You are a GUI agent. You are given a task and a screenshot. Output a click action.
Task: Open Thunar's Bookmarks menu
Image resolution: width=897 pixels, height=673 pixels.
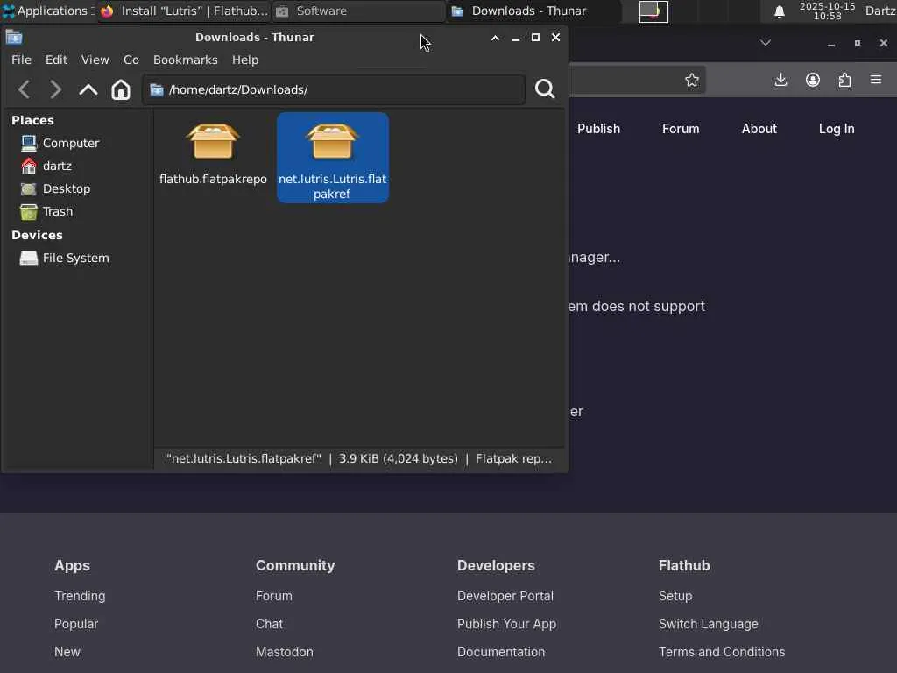tap(186, 60)
